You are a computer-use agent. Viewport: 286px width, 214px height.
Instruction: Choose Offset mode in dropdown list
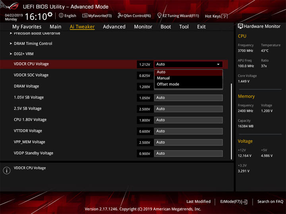point(188,84)
